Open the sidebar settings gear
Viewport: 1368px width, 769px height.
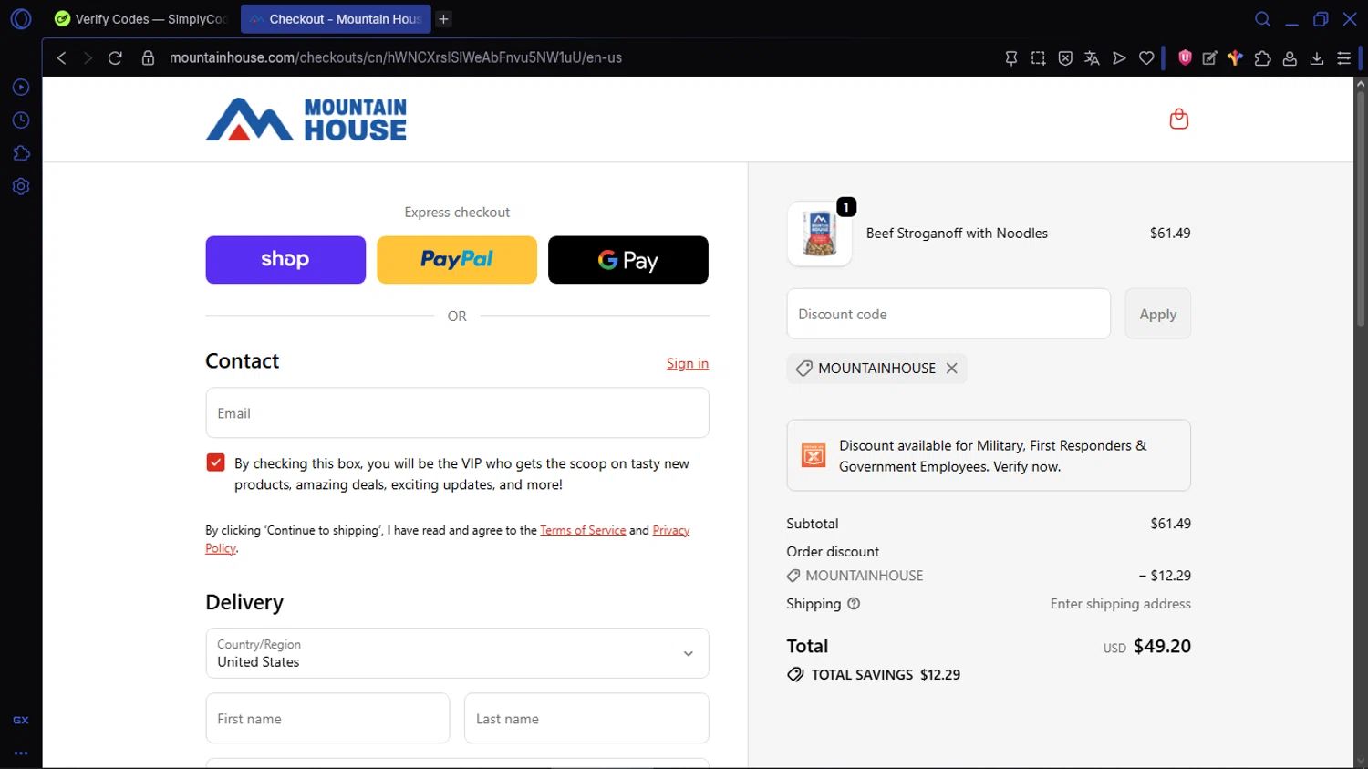pos(21,186)
